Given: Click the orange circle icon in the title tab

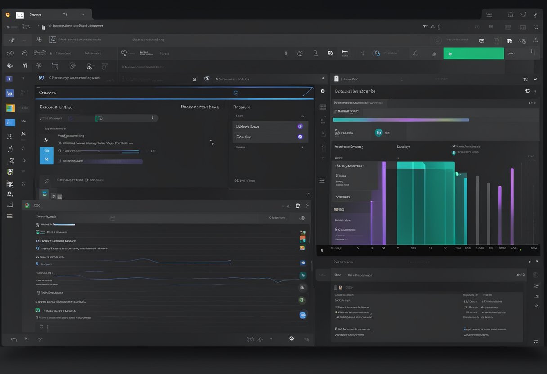Looking at the screenshot, I should click(8, 15).
